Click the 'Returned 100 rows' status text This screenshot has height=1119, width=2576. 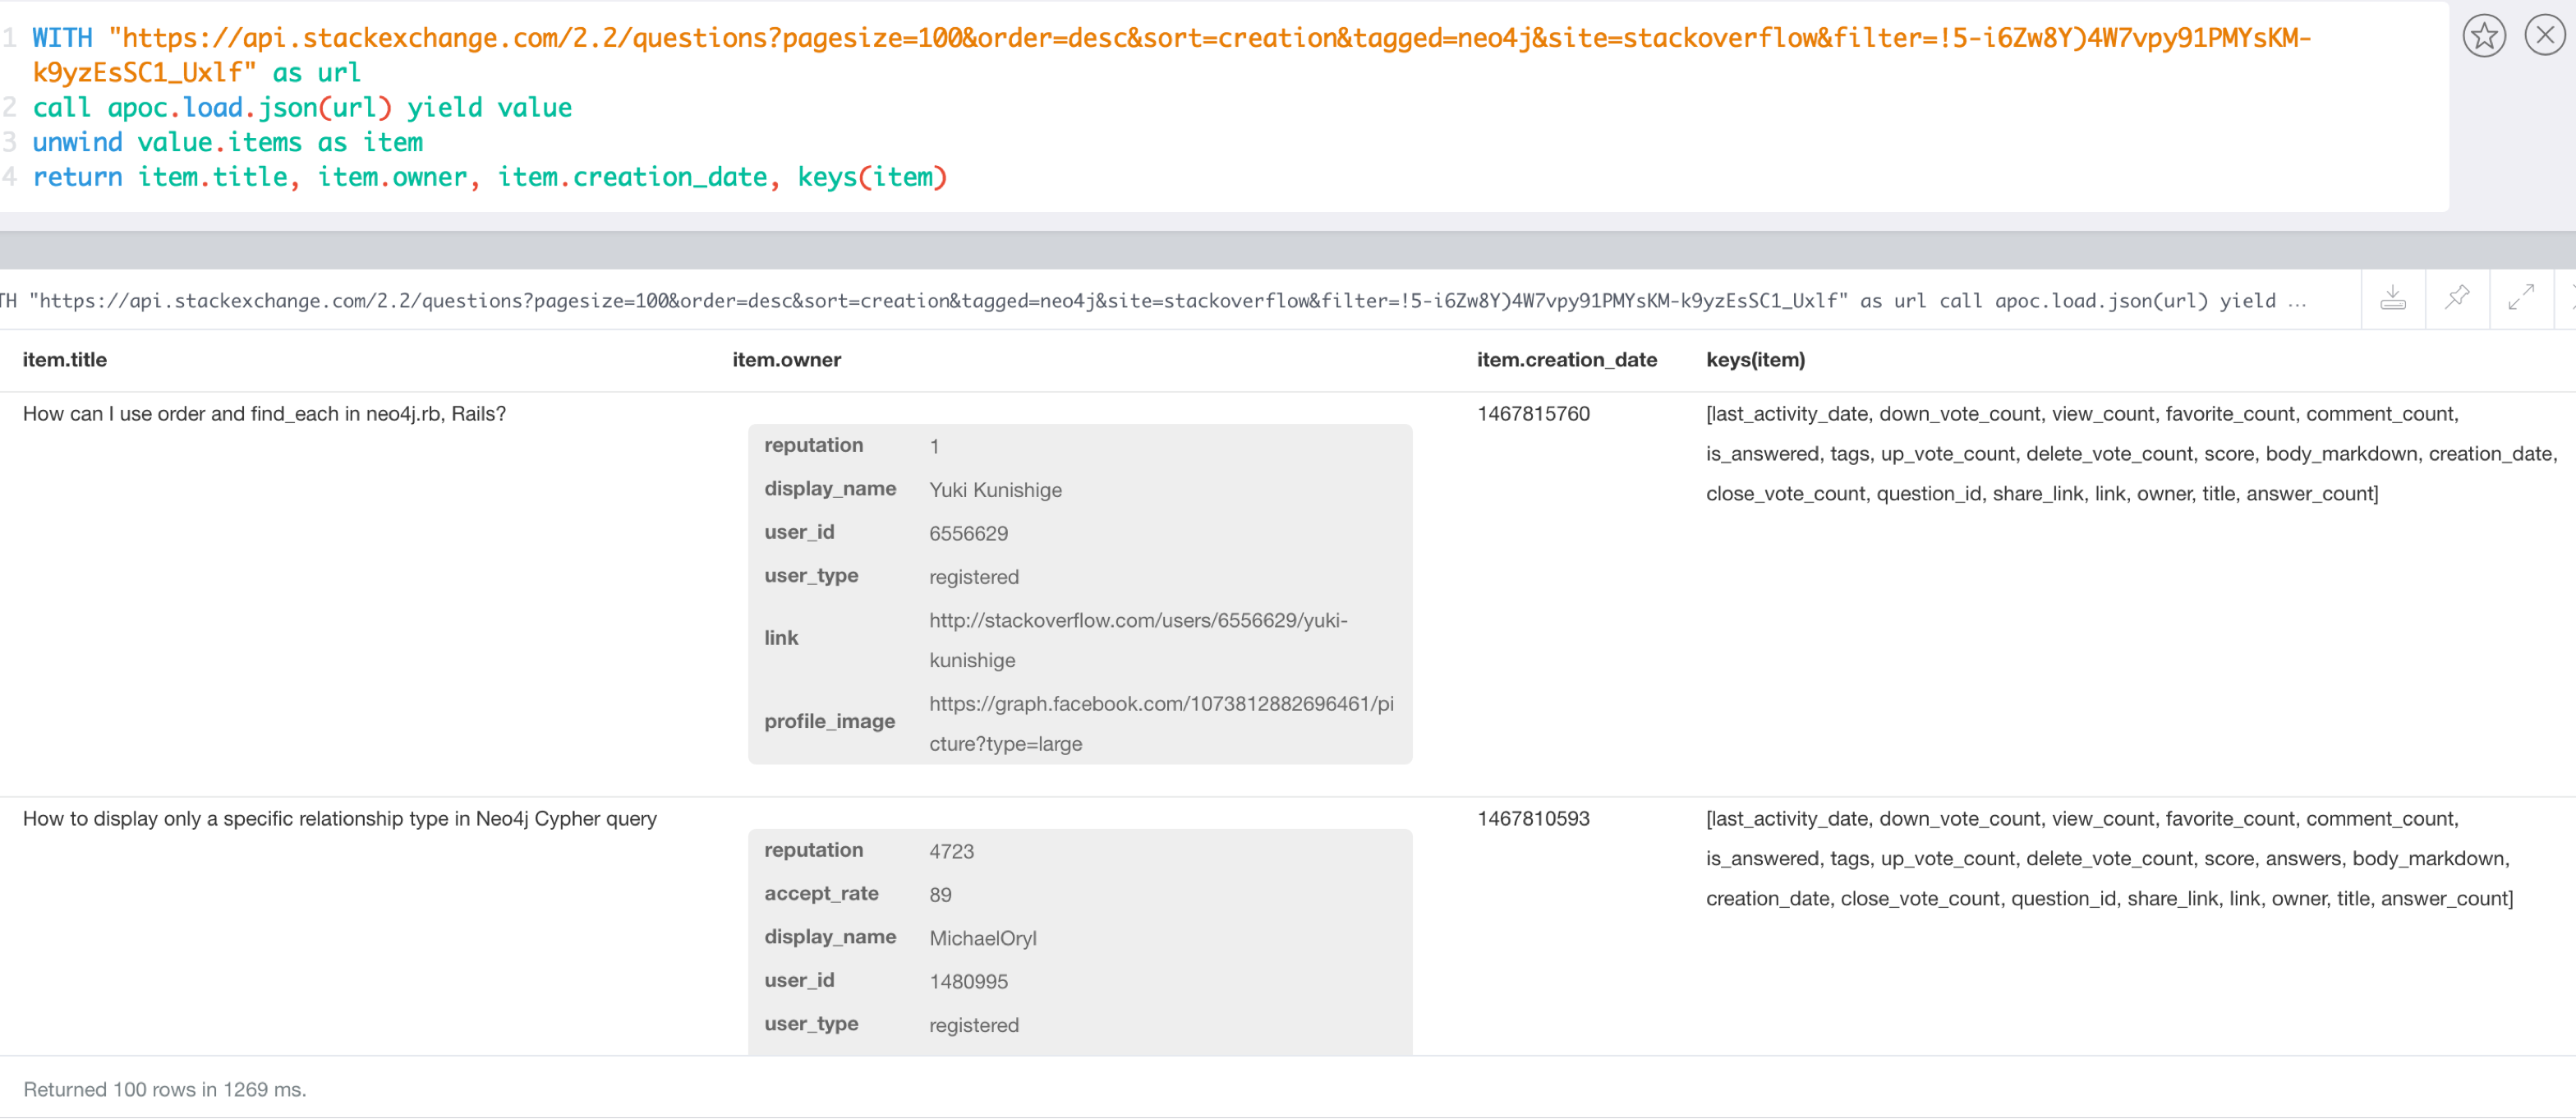[x=165, y=1089]
